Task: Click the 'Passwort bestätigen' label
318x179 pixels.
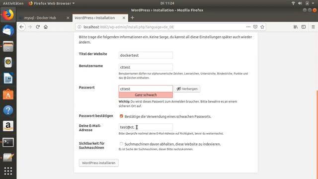Action: (96, 116)
